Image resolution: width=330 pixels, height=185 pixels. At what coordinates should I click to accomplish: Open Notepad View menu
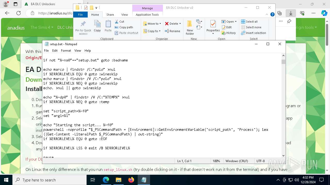click(78, 51)
